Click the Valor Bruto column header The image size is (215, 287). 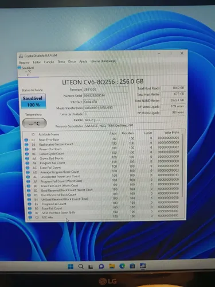(x=171, y=133)
